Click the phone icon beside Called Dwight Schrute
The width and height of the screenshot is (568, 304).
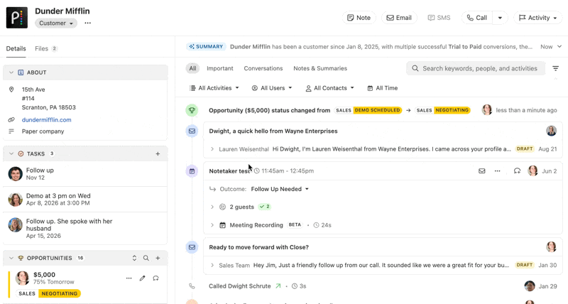[x=192, y=286]
